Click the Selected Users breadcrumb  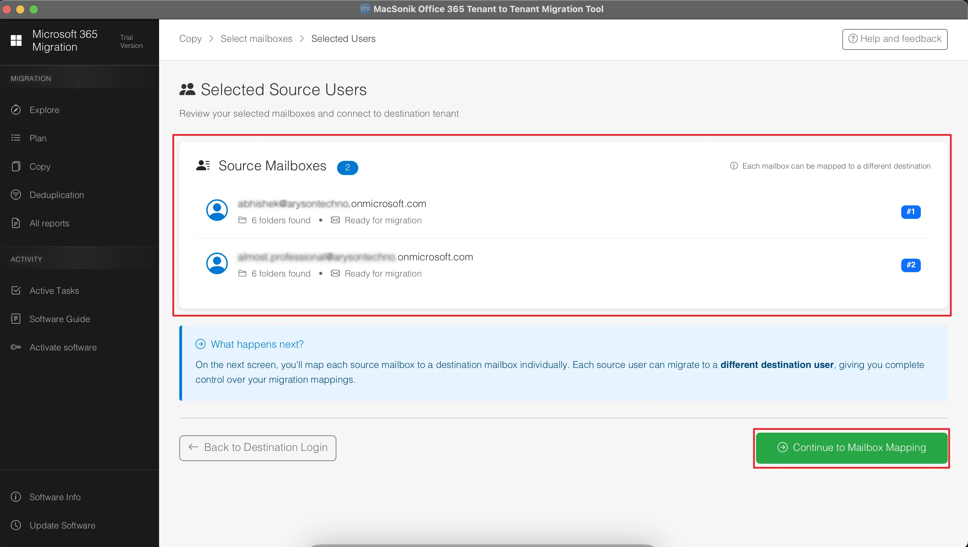(343, 39)
